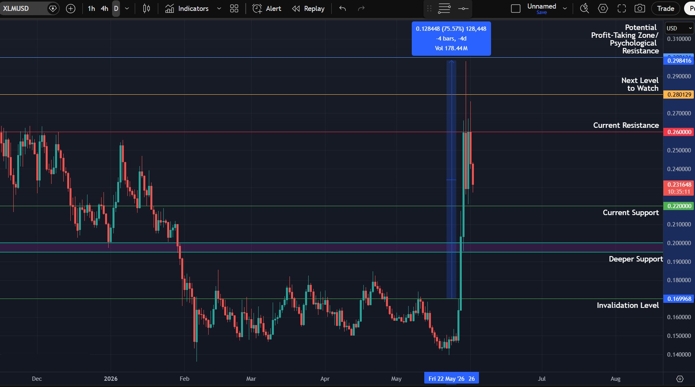The height and width of the screenshot is (387, 695).
Task: Take a chart snapshot with camera icon
Action: tap(640, 9)
